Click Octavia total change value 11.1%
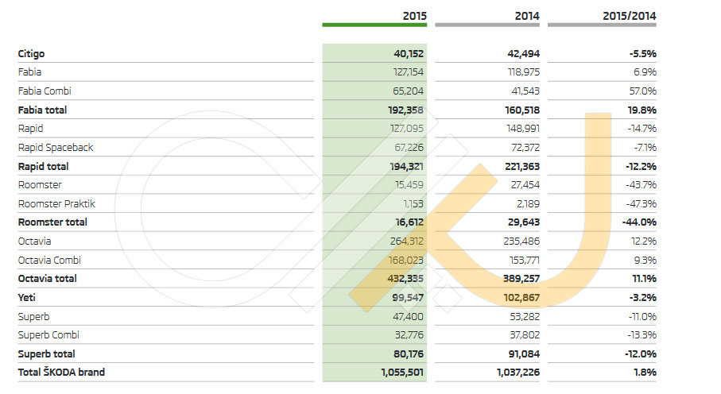Viewport: 721px width, 394px height. [x=644, y=279]
